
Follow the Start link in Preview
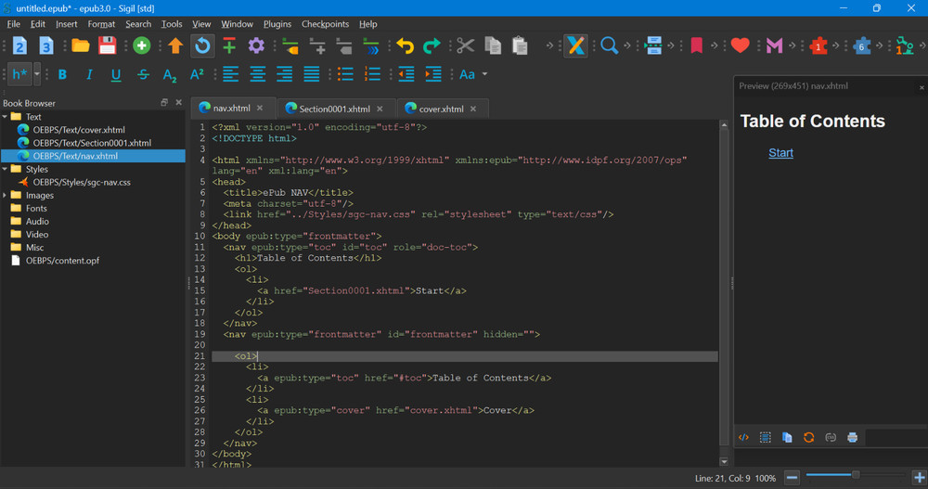pos(780,153)
